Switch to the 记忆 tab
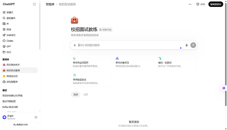This screenshot has height=130, width=227. tap(86, 94)
